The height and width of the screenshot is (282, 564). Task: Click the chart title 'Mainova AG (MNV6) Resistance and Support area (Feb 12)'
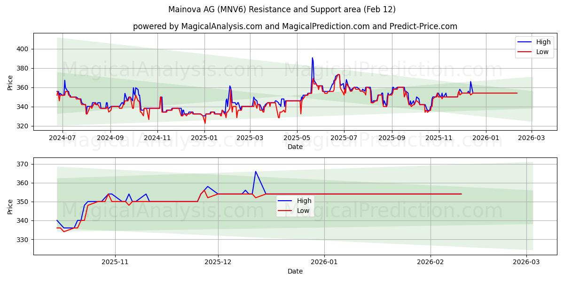(x=282, y=9)
